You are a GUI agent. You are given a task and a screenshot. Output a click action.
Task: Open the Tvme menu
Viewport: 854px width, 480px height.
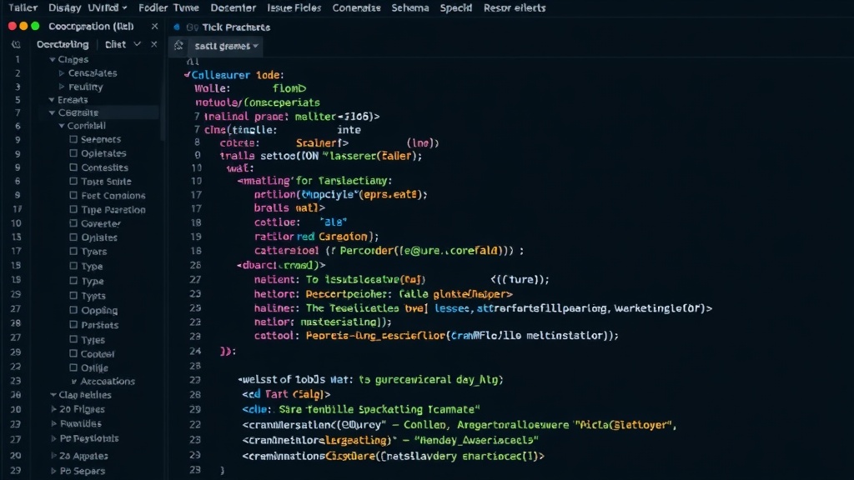186,7
